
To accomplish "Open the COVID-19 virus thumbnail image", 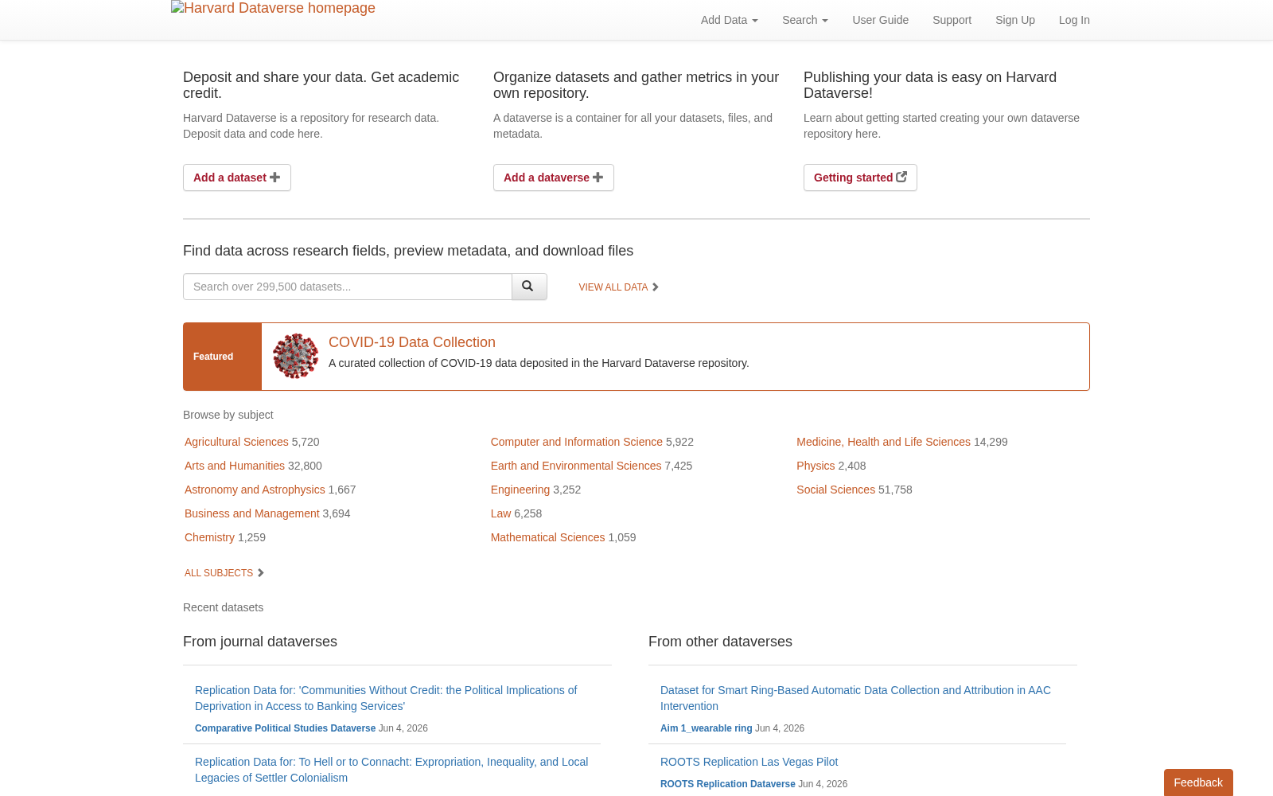I will [x=295, y=356].
